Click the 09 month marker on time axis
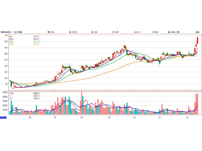202x151 pixels. coord(109,117)
